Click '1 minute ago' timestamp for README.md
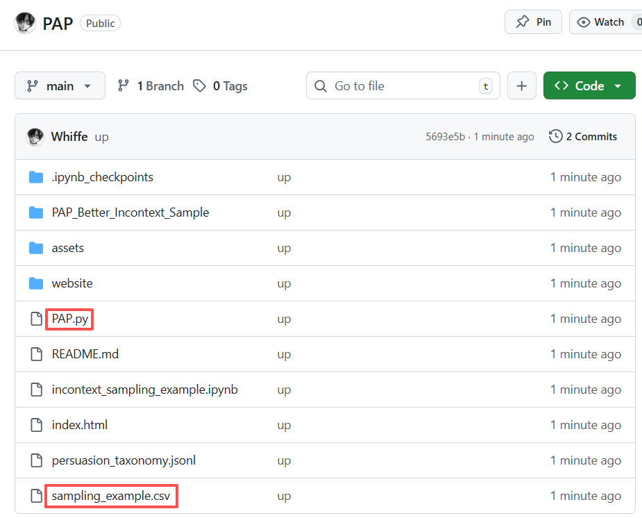This screenshot has width=642, height=518. coord(586,354)
